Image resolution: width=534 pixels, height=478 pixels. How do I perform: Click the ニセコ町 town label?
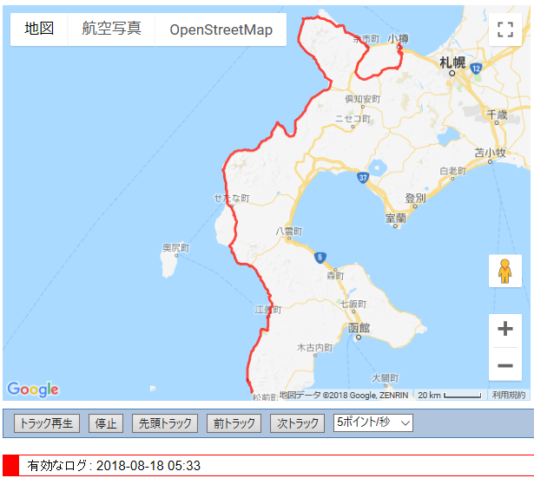point(353,119)
